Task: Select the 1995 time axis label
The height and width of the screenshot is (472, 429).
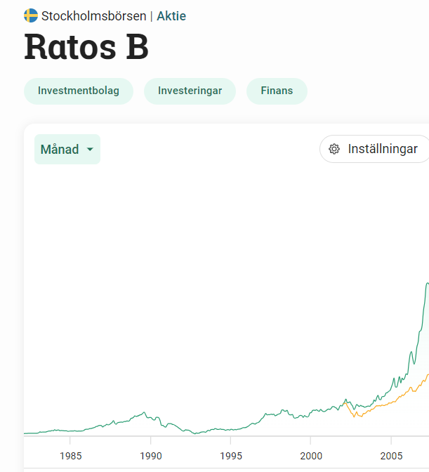Action: 231,455
